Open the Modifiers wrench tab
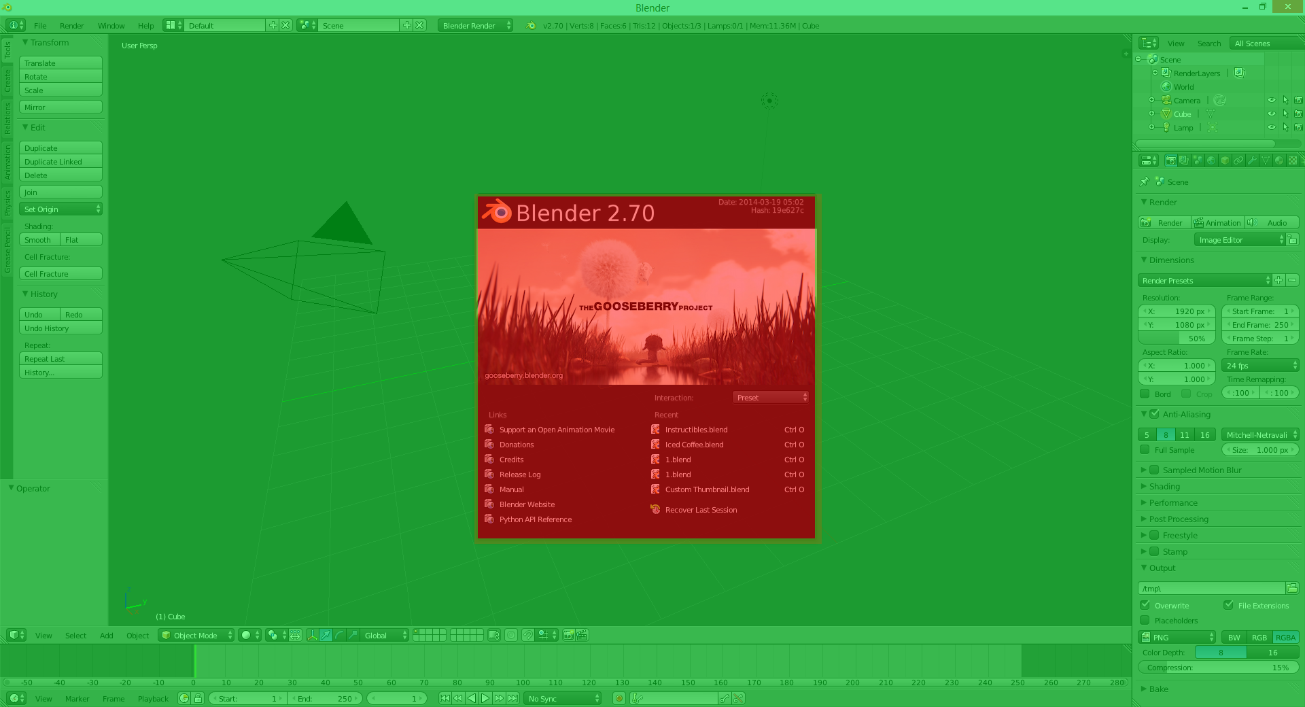This screenshot has width=1305, height=707. [x=1252, y=160]
